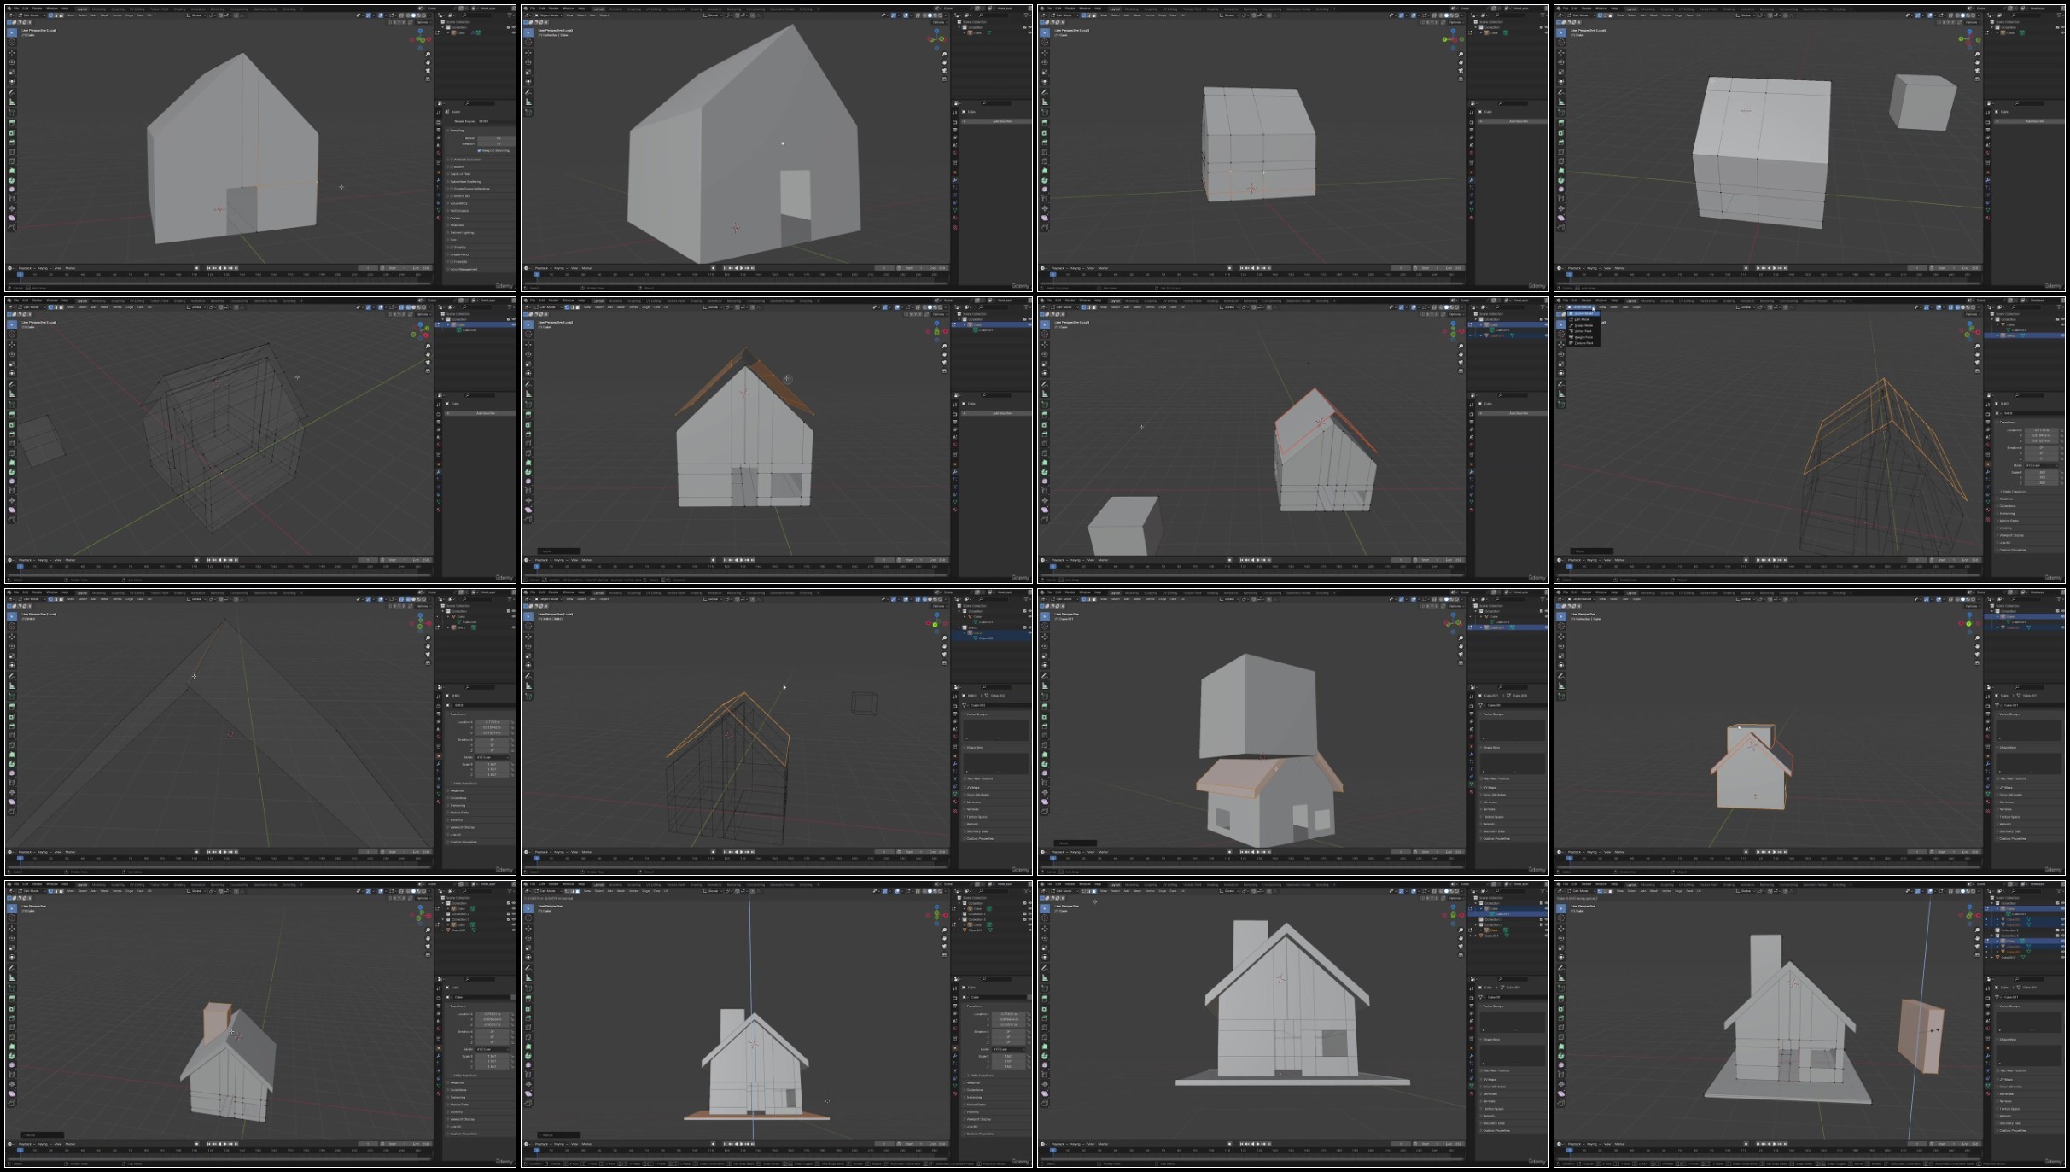The width and height of the screenshot is (2070, 1172).
Task: Select Bevel tool in frame with Render Engine panel
Action: [11, 143]
